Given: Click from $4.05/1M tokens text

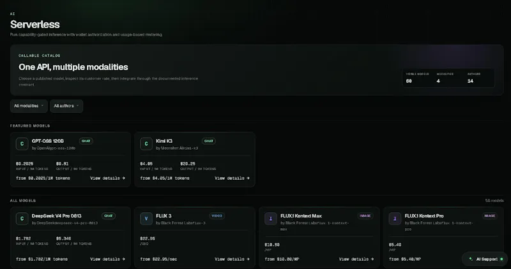Looking at the screenshot, I should click(165, 178).
